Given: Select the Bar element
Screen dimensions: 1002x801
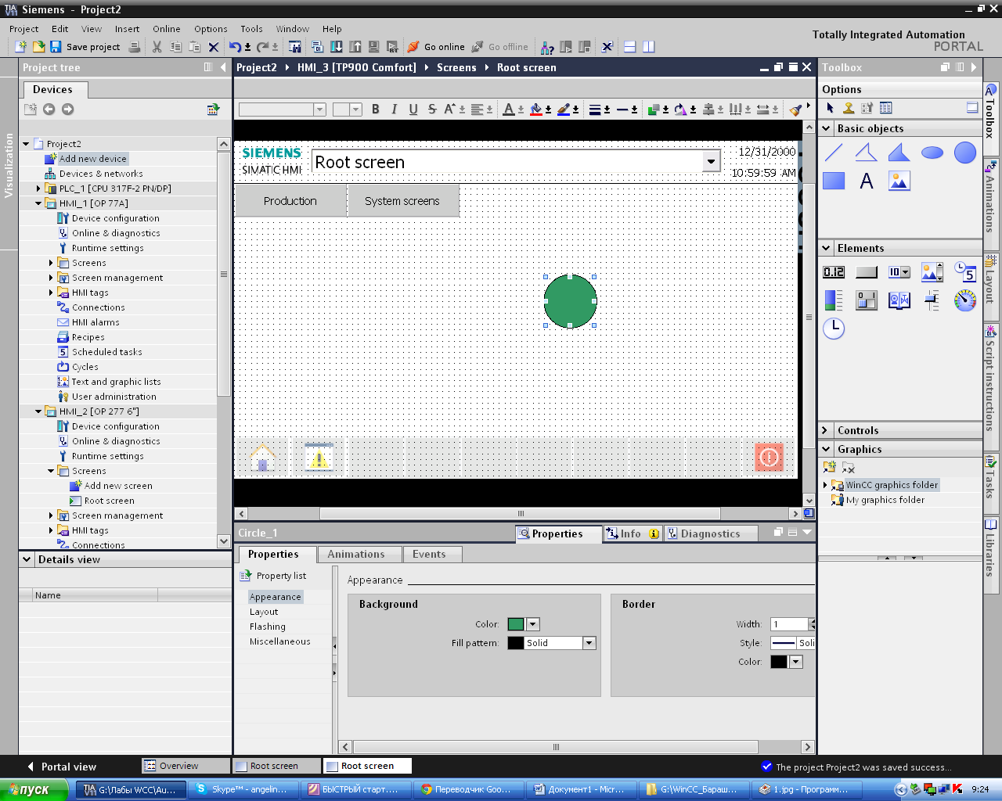Looking at the screenshot, I should click(x=834, y=300).
